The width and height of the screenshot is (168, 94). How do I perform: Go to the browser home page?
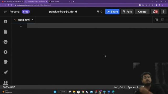click(12, 5)
